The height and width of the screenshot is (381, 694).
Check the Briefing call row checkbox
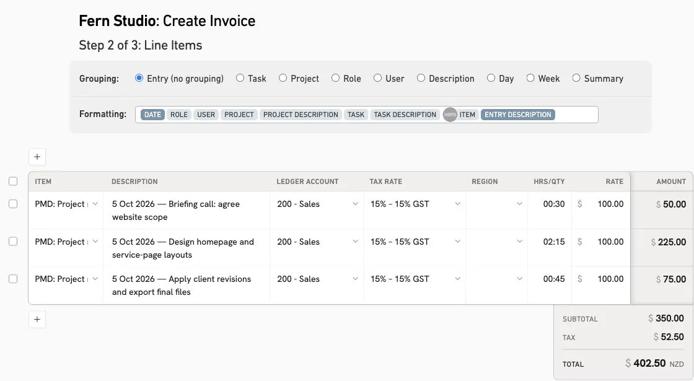click(x=13, y=204)
